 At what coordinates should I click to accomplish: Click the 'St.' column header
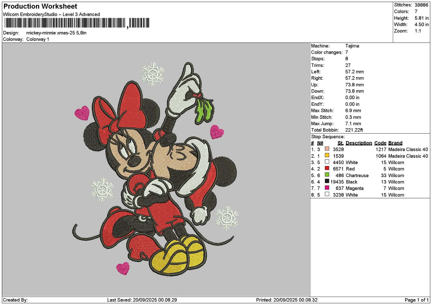click(341, 143)
